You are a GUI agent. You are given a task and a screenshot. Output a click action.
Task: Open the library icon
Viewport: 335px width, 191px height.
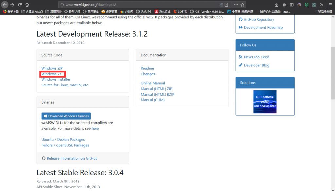coord(284,5)
